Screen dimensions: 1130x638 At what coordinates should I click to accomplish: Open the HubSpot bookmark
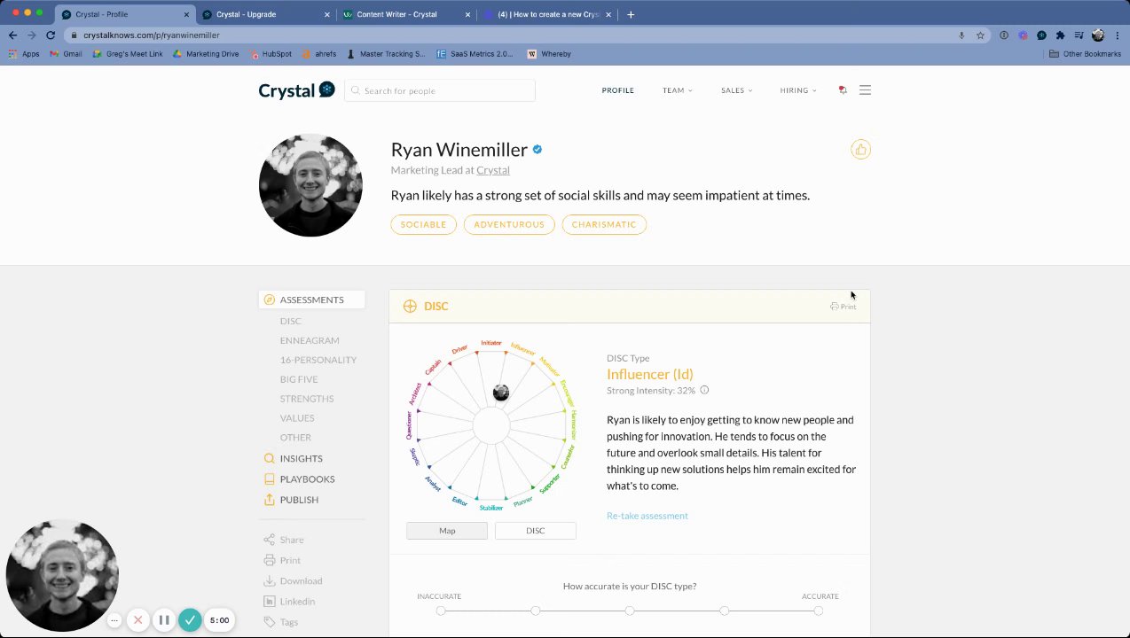pyautogui.click(x=271, y=54)
